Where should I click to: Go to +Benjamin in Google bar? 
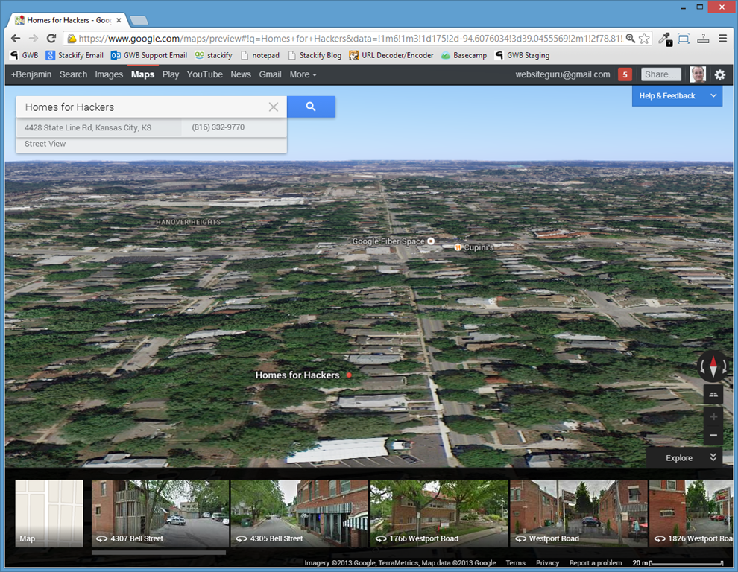31,74
